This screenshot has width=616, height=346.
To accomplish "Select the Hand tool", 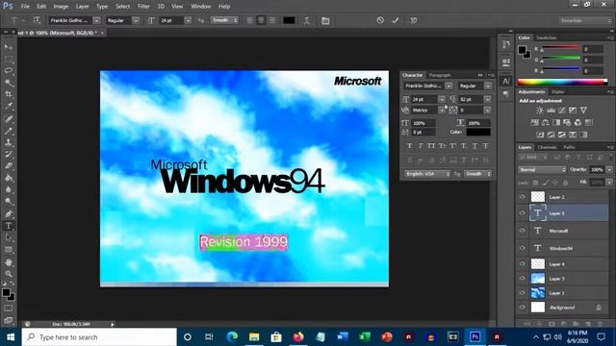I will click(9, 262).
